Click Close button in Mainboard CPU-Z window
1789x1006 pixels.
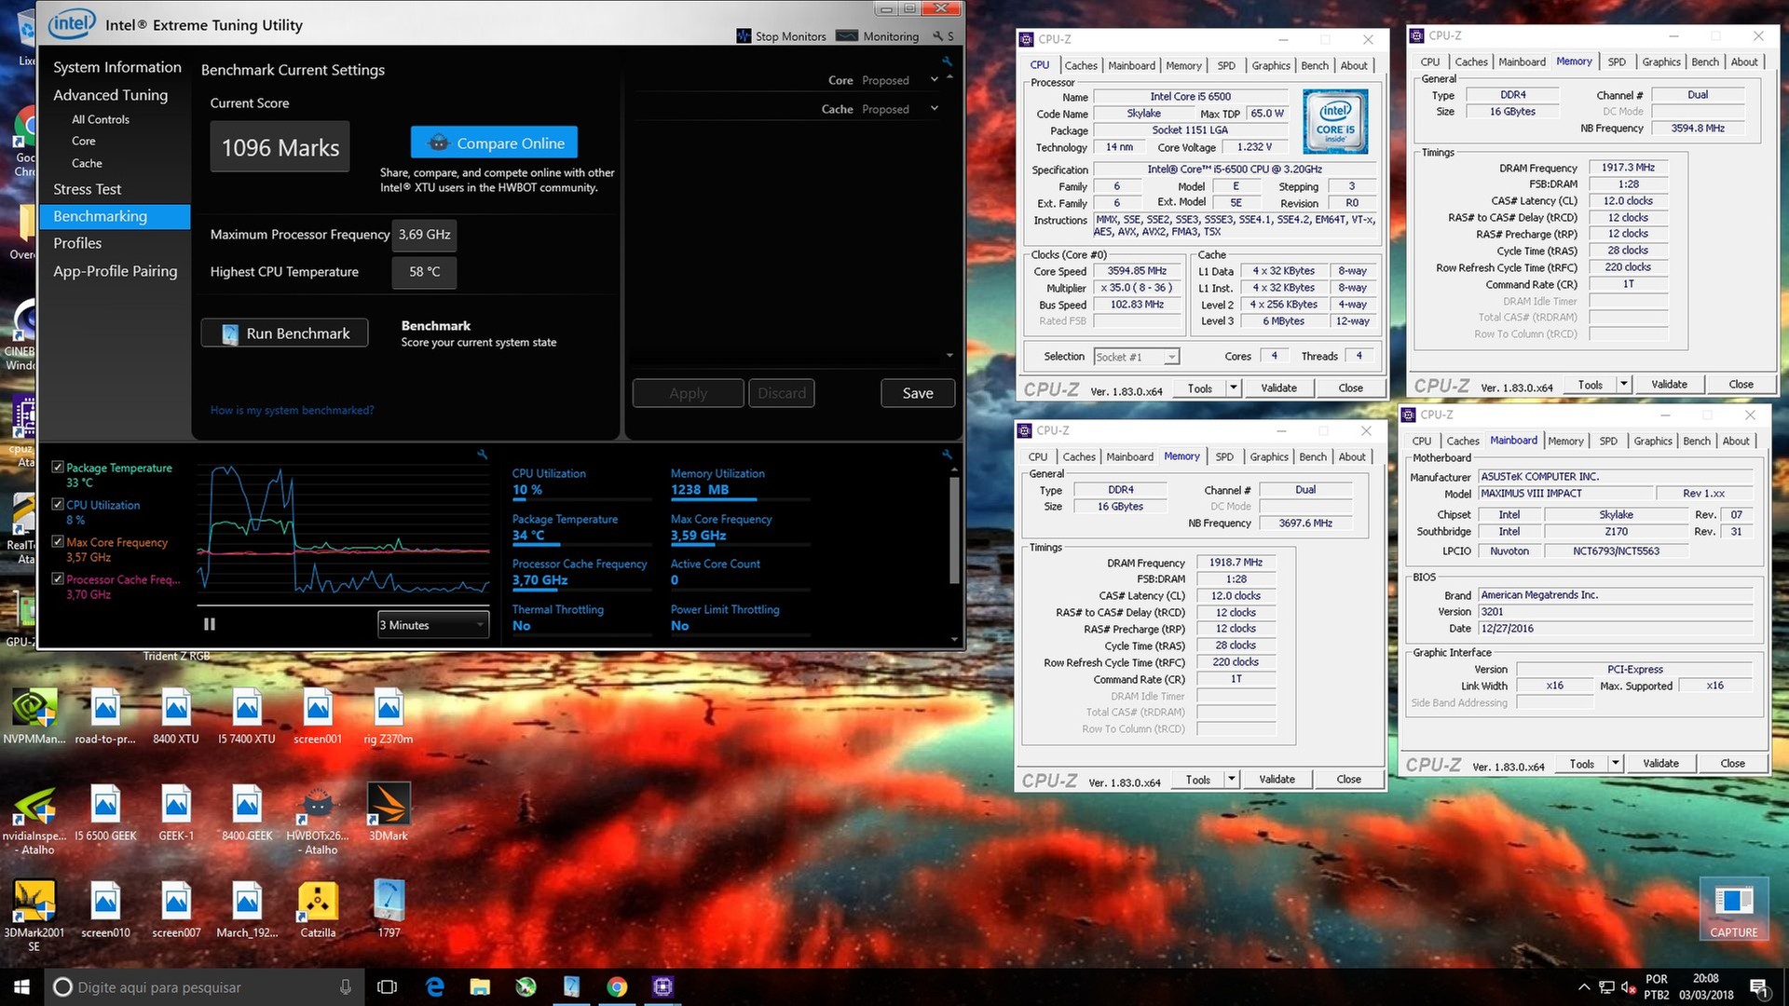coord(1732,763)
